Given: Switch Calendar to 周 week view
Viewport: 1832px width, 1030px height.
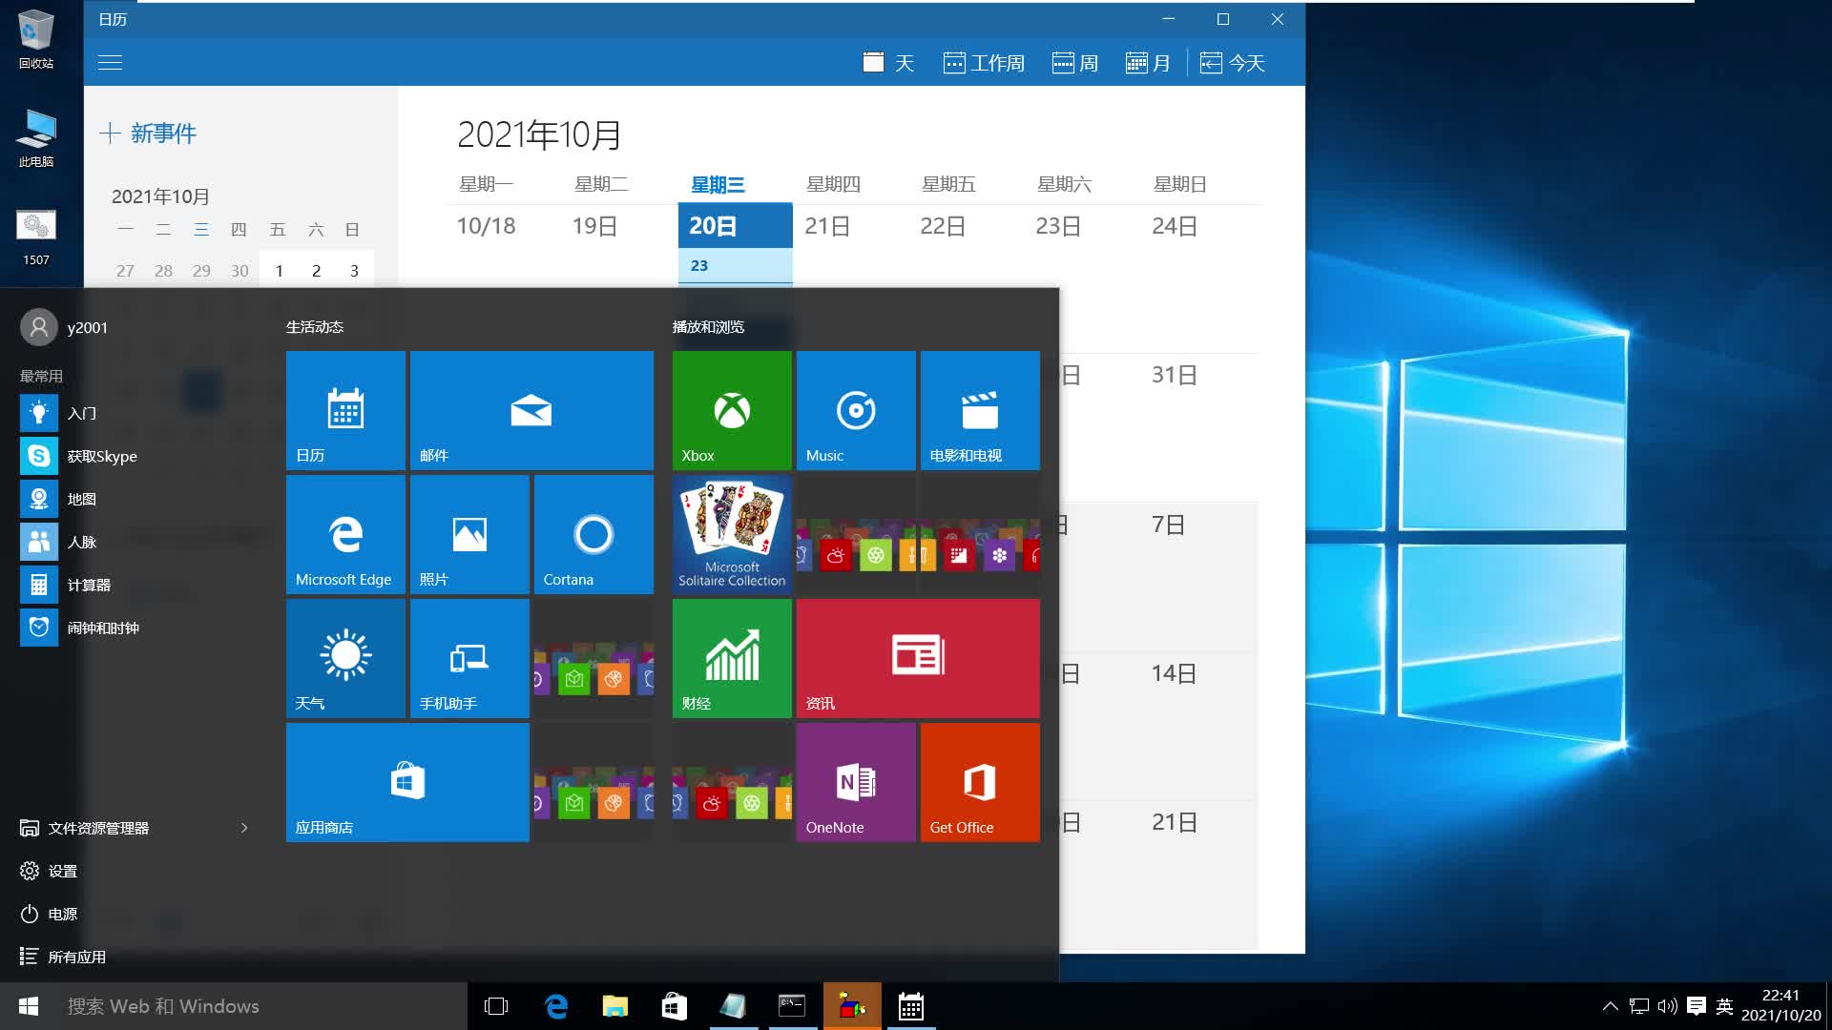Looking at the screenshot, I should 1075,63.
